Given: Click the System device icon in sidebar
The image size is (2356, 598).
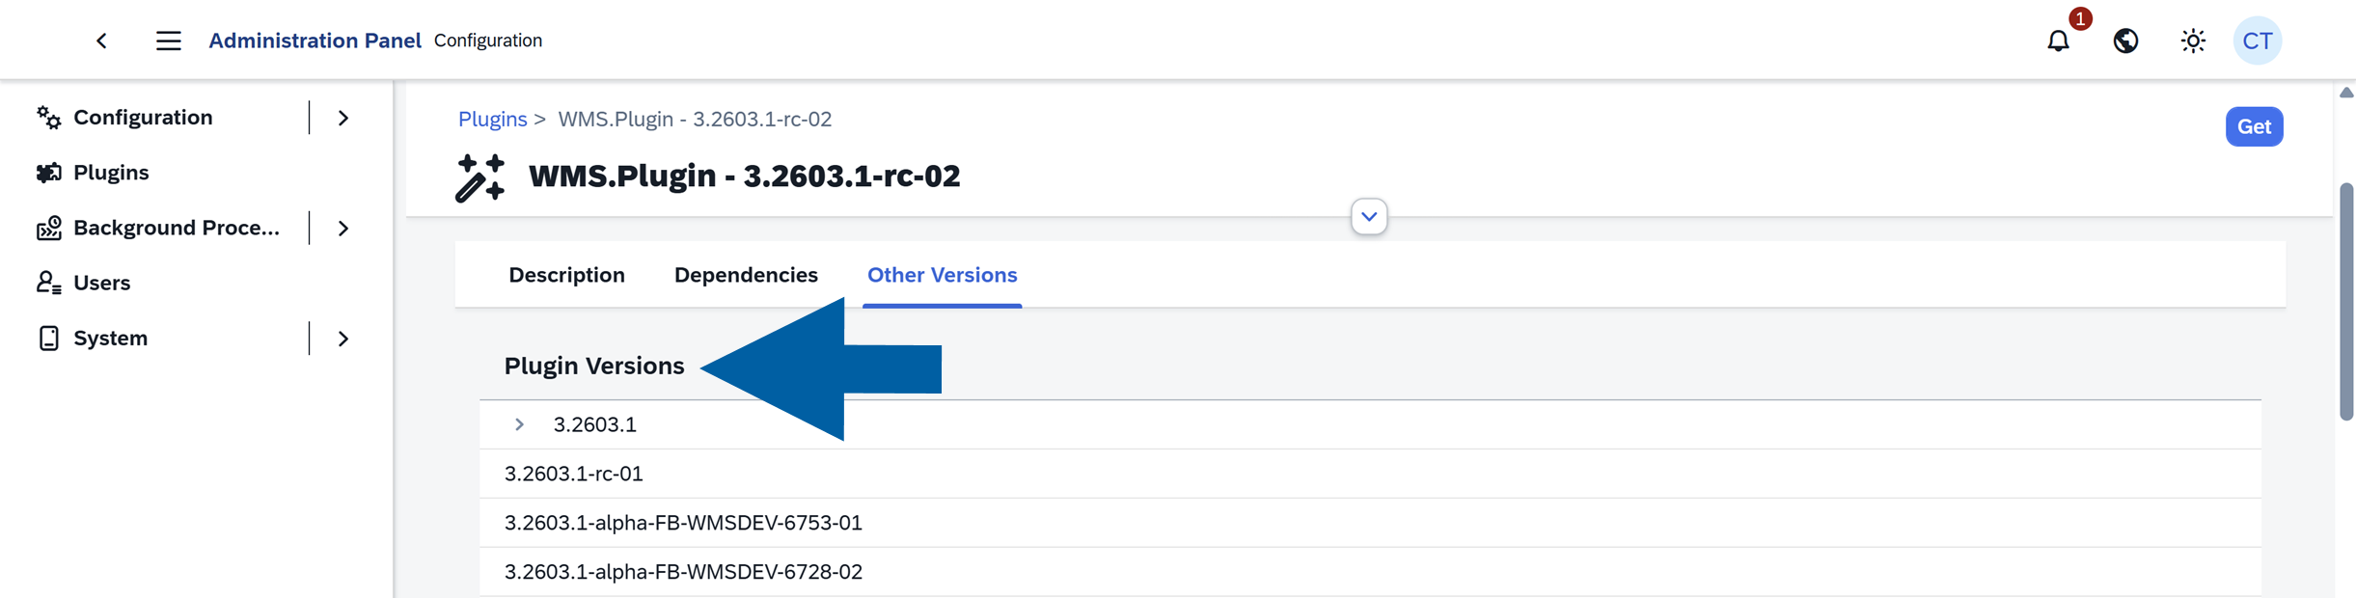Looking at the screenshot, I should pyautogui.click(x=48, y=338).
